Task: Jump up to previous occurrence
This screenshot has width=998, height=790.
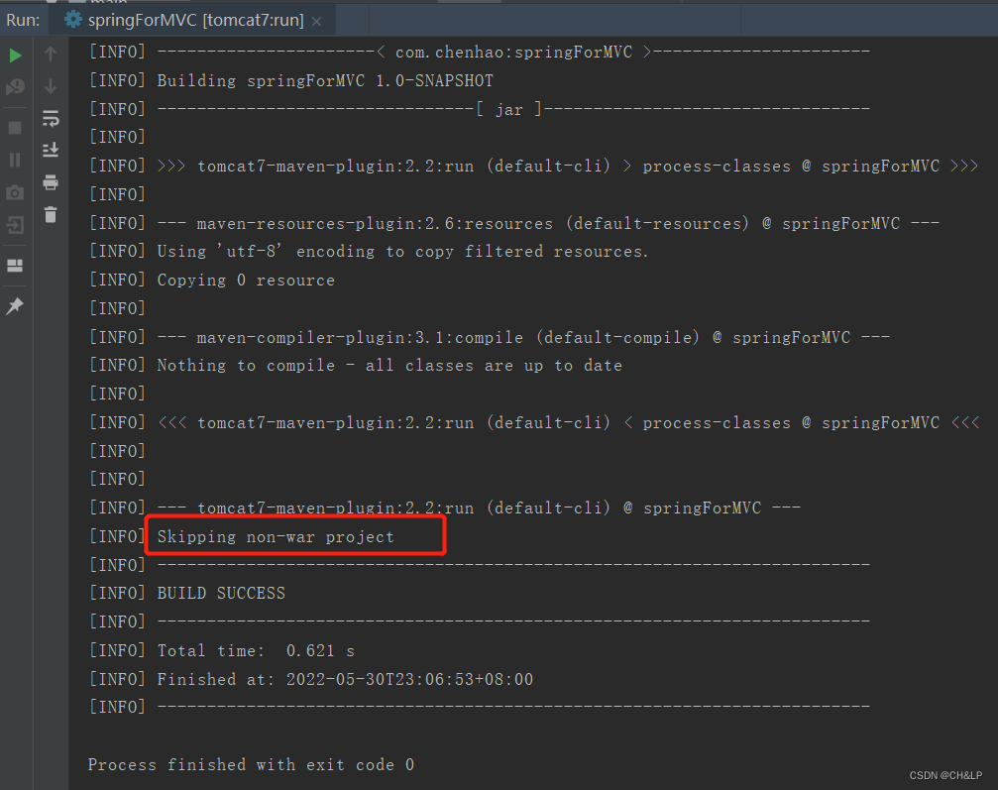Action: tap(50, 56)
